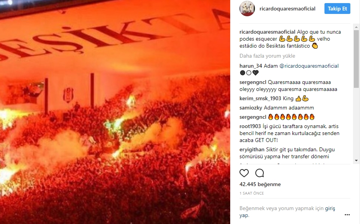The width and height of the screenshot is (360, 224).
Task: Open ricardoquaresmaoficial profile avatar picture
Action: [x=247, y=9]
